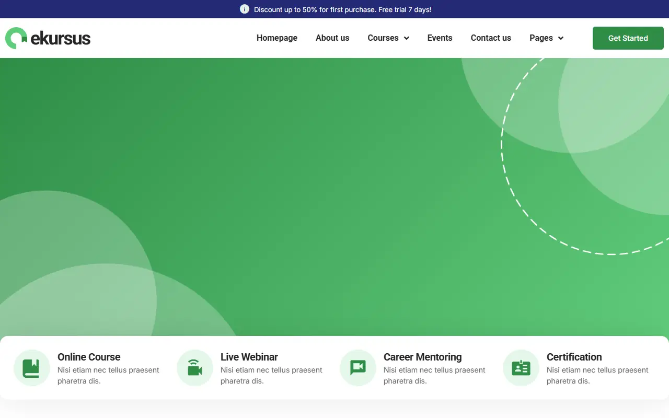Click the info icon in the discount banner
Screen dimensions: 669x418
[x=245, y=9]
